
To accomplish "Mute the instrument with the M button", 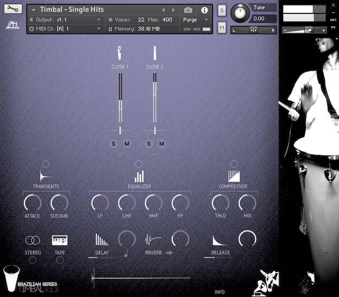I will pos(222,27).
